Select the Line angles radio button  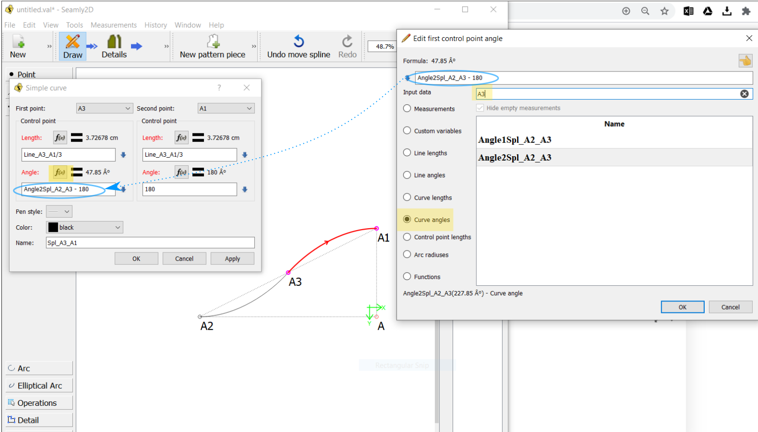(407, 175)
